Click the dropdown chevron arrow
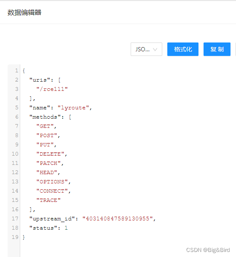Screen dimensions: 236x257 click(155, 49)
